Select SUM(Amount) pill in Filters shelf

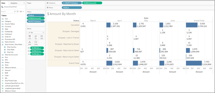point(36,18)
